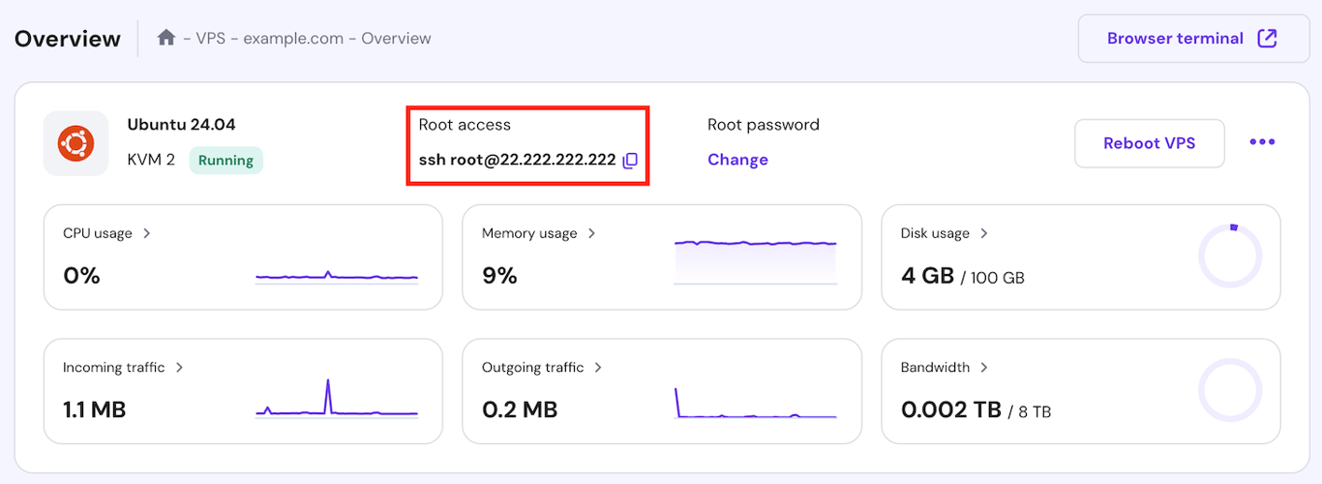Click the home icon in breadcrumb

click(x=166, y=38)
